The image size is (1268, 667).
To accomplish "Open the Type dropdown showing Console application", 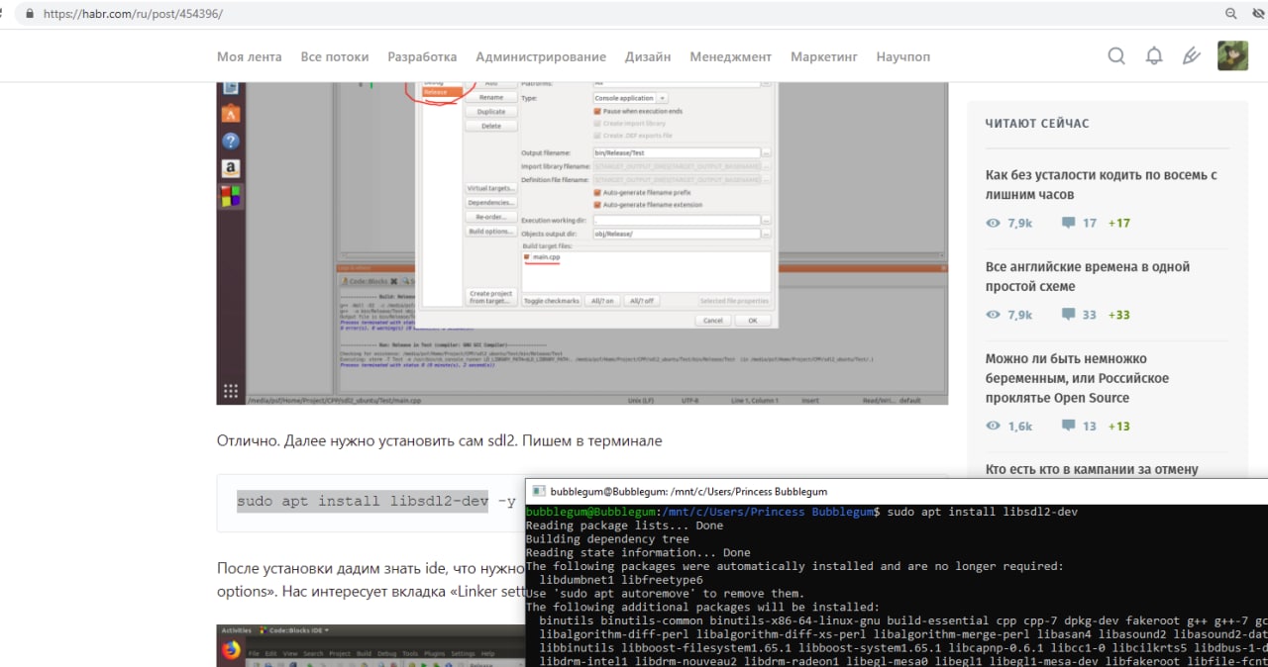I will 630,98.
